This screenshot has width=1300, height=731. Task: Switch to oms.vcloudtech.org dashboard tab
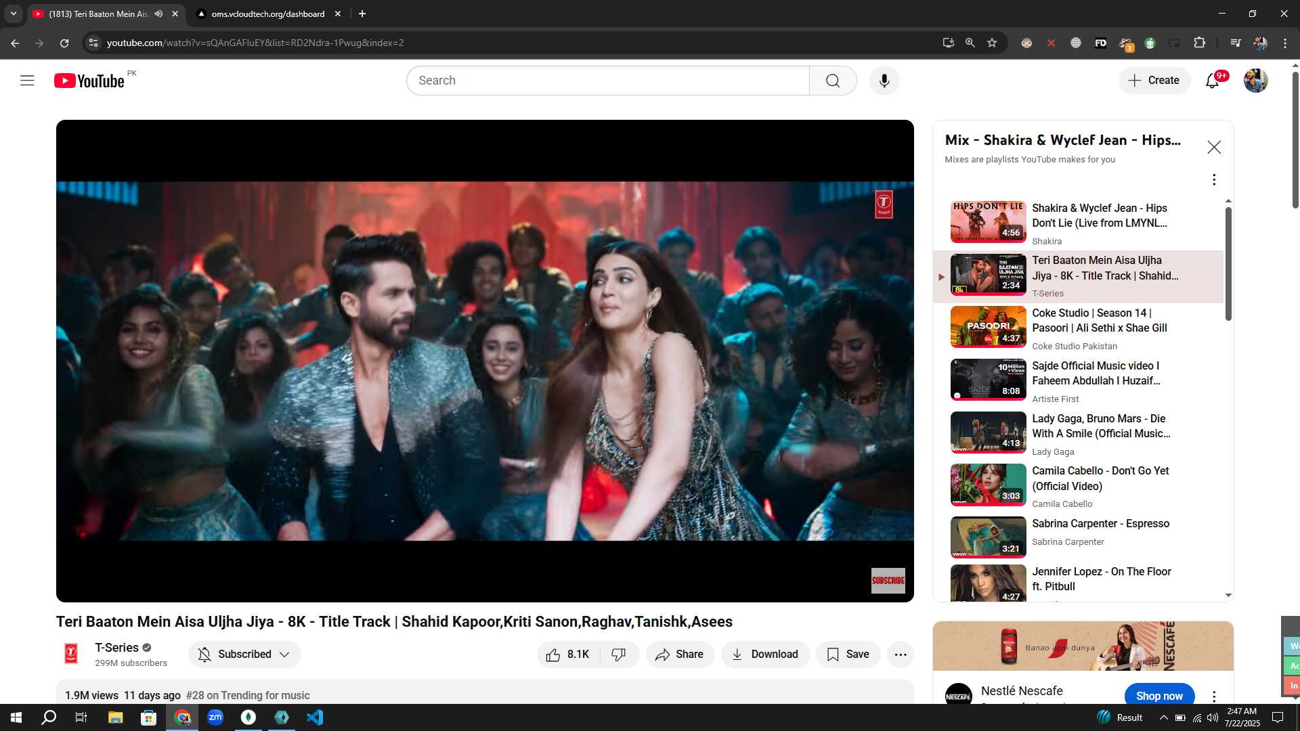(x=267, y=14)
